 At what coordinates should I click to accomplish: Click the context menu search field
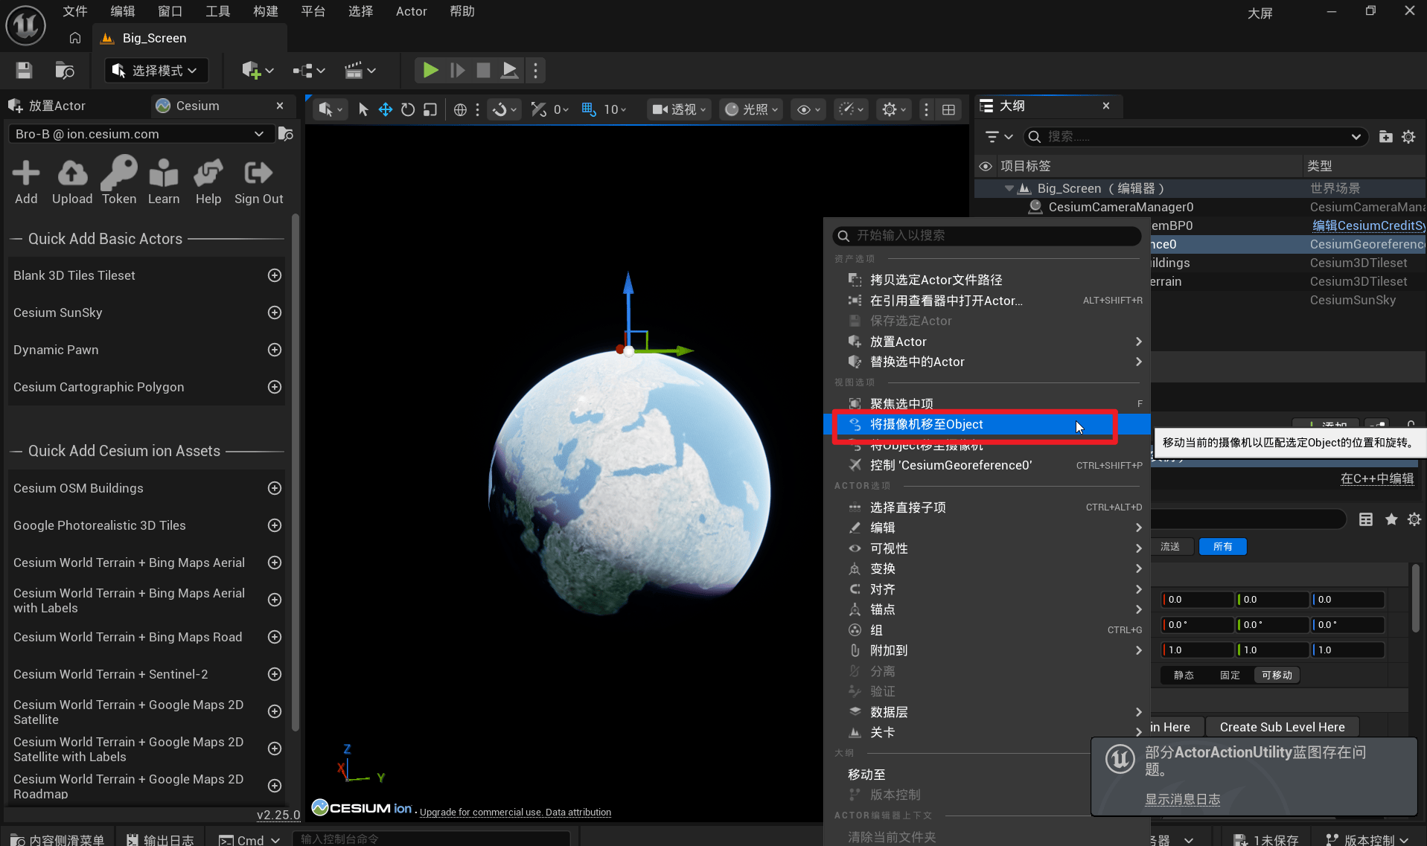(x=986, y=236)
